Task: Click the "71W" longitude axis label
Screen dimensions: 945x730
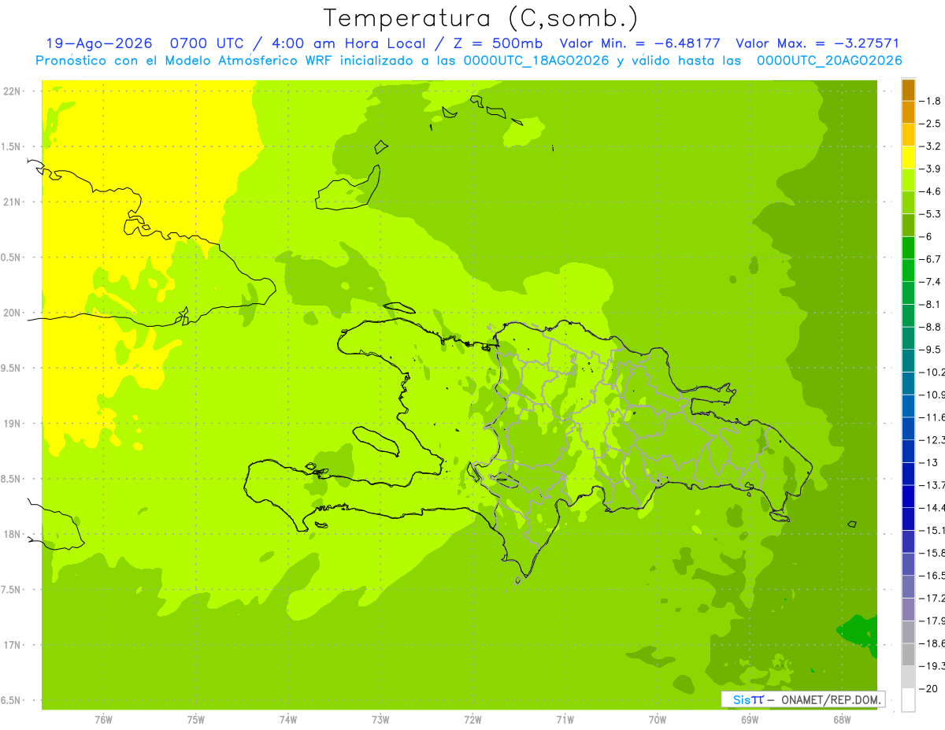Action: [565, 720]
